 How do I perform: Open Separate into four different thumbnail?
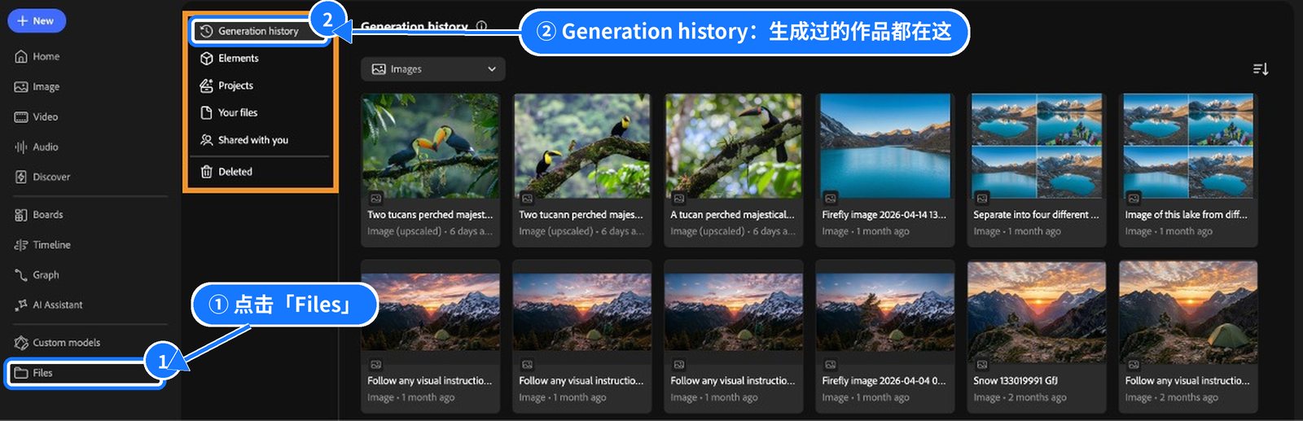coord(1036,146)
